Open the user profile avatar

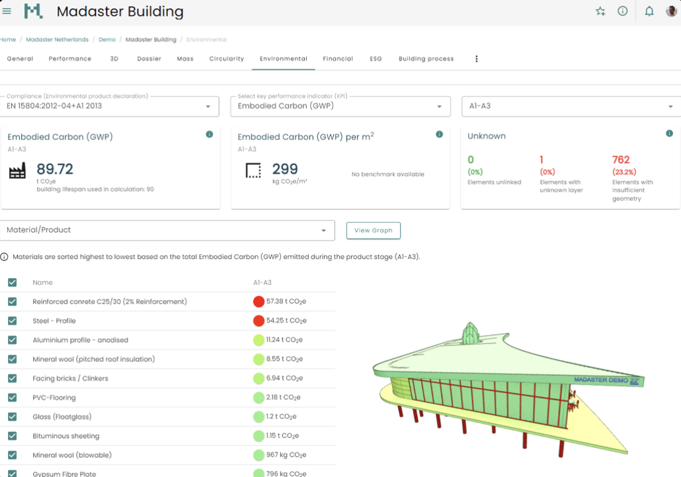tap(673, 11)
